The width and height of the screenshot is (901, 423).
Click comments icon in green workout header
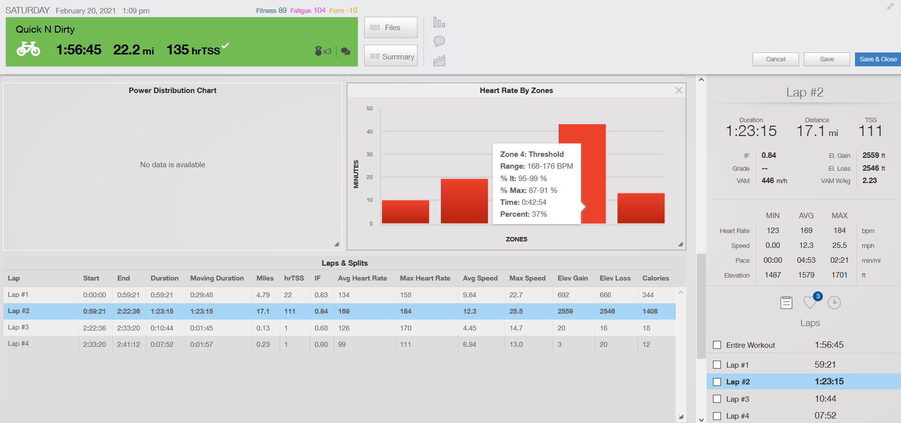coord(346,51)
